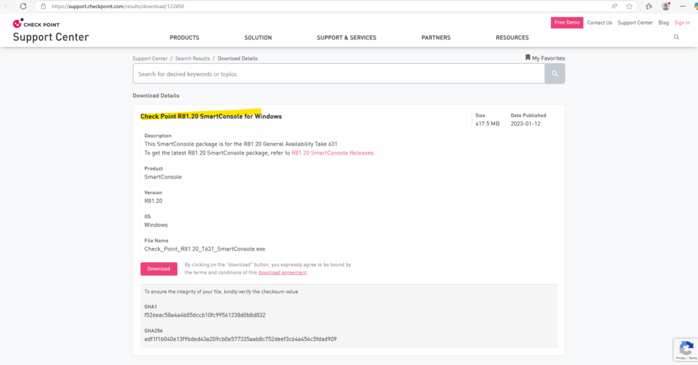Click the OS value Windows
698x365 pixels.
tap(156, 225)
